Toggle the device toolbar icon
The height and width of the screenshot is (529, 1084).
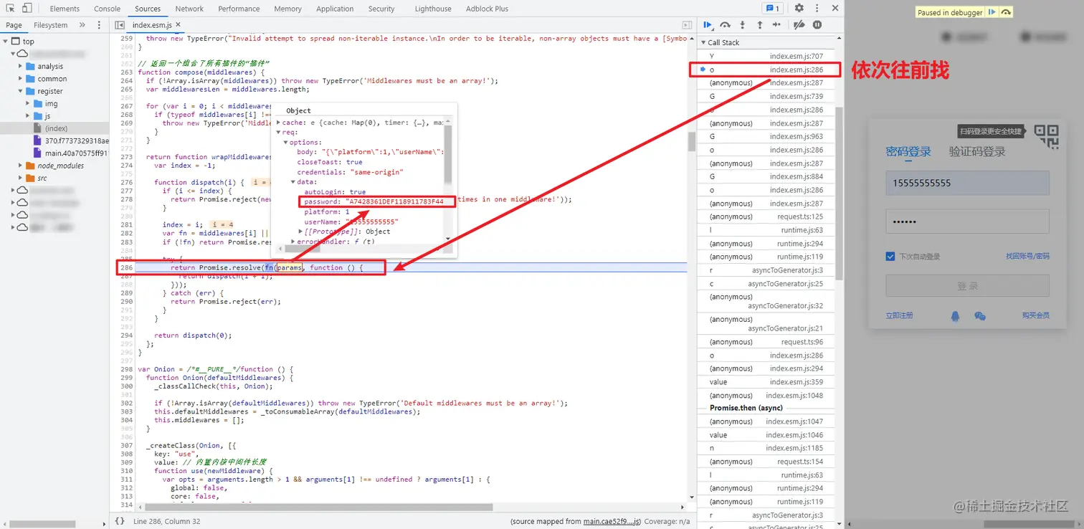[27, 9]
